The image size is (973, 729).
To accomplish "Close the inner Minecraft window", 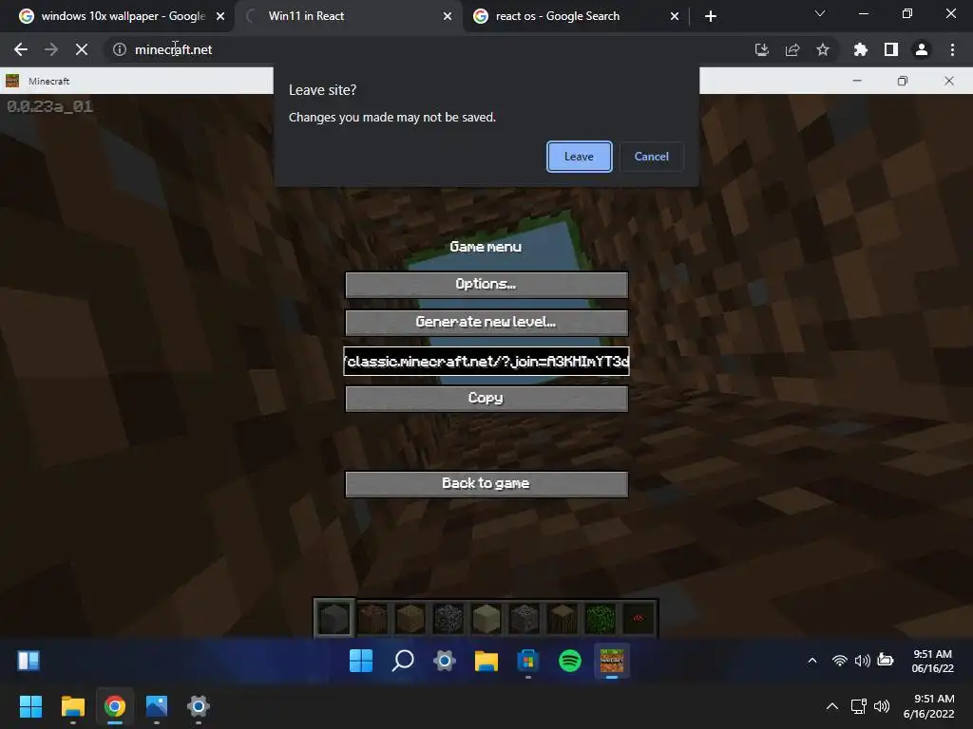I will [x=949, y=81].
